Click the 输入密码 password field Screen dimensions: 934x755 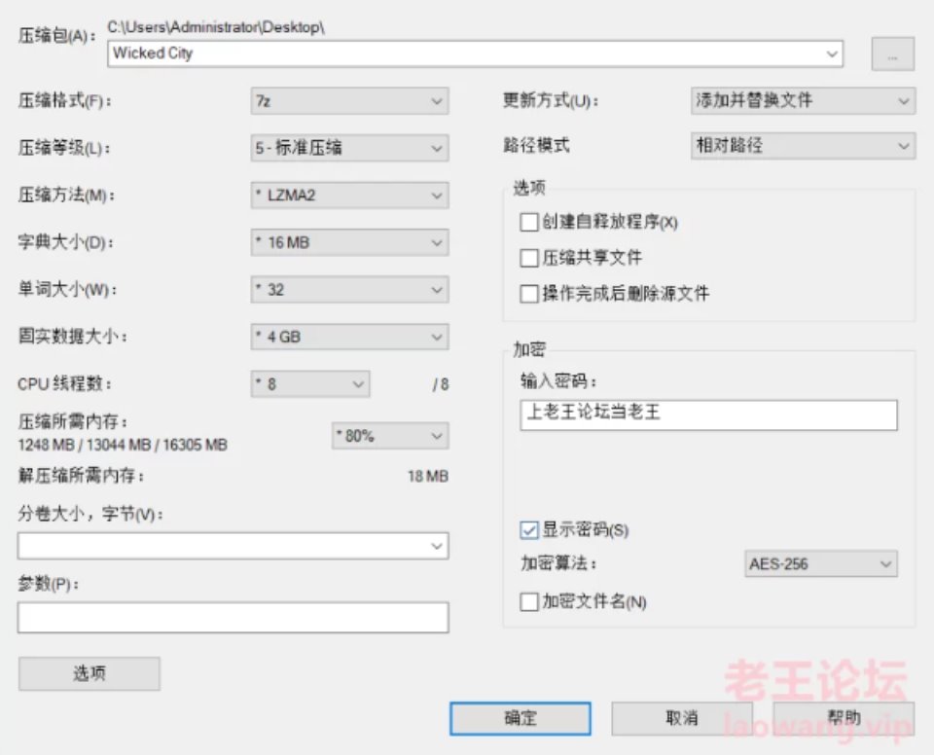708,413
